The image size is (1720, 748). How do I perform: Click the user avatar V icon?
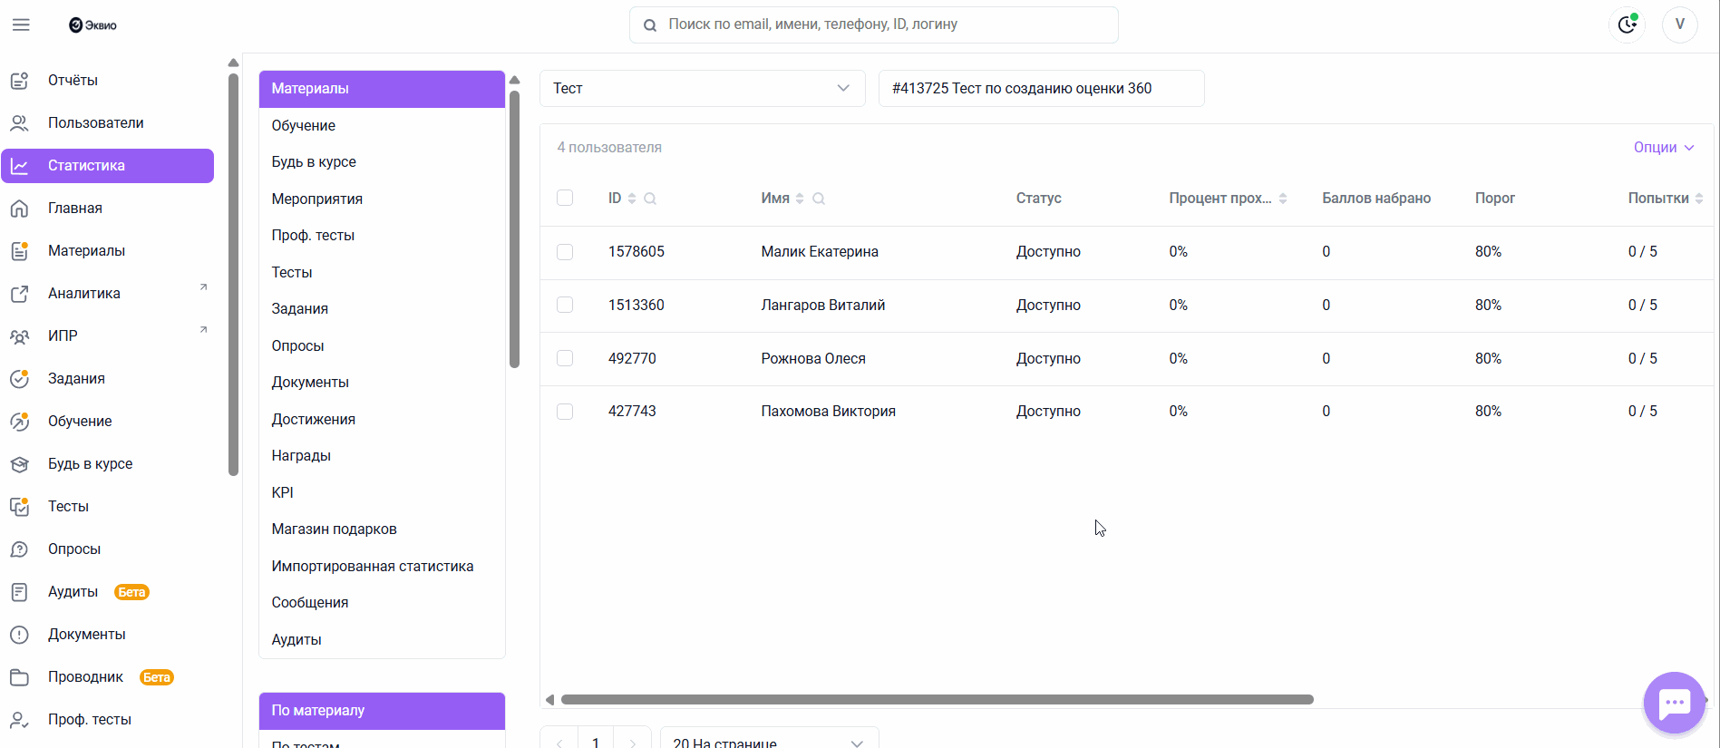[1679, 24]
